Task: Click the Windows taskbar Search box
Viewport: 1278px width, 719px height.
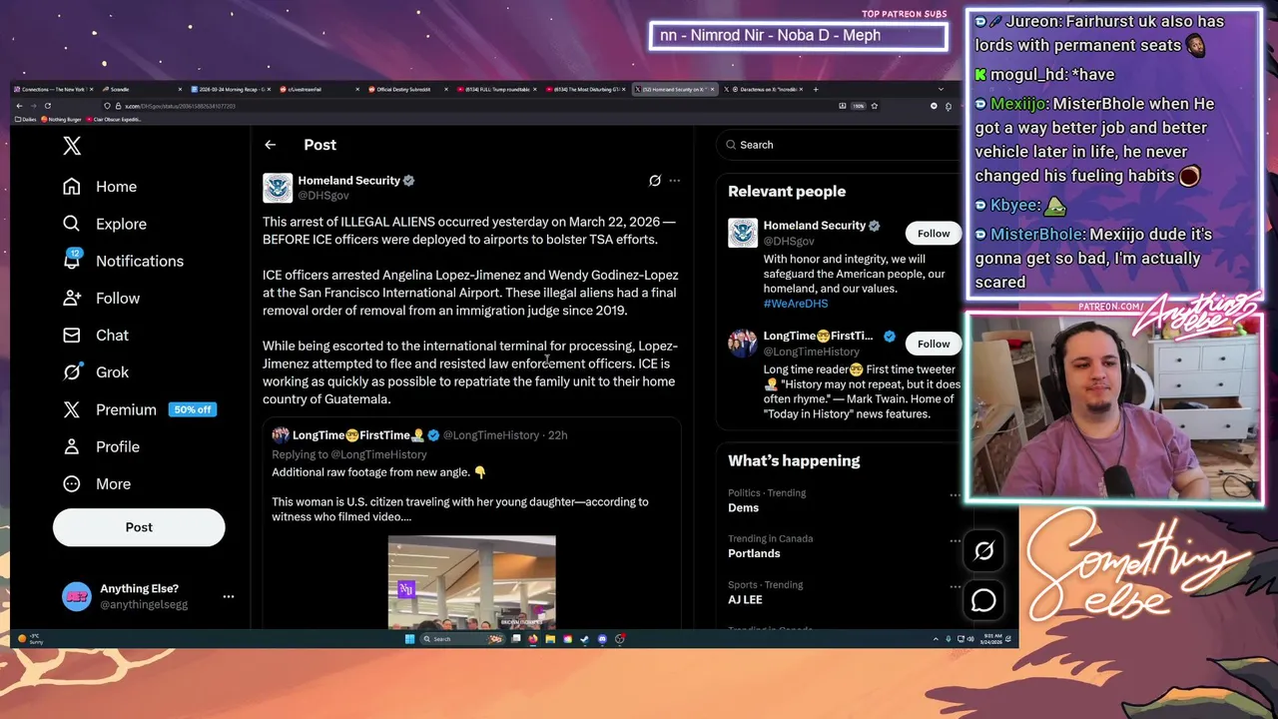Action: click(x=462, y=639)
